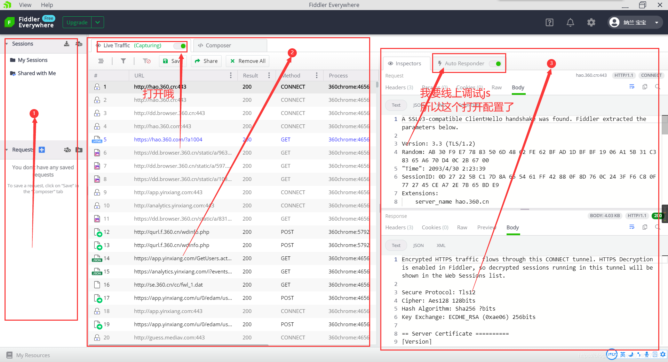The image size is (668, 362).
Task: Click the Save button
Action: (x=173, y=61)
